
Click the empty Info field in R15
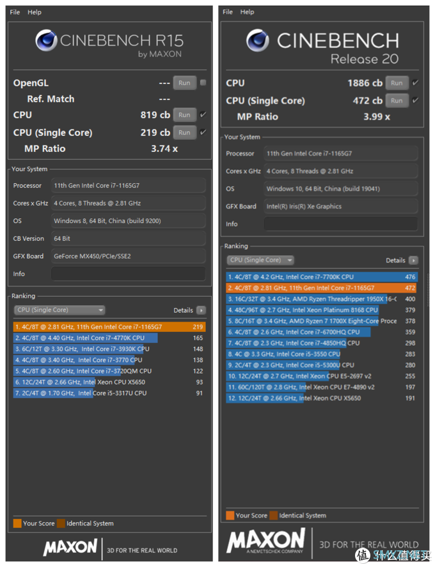pyautogui.click(x=129, y=274)
